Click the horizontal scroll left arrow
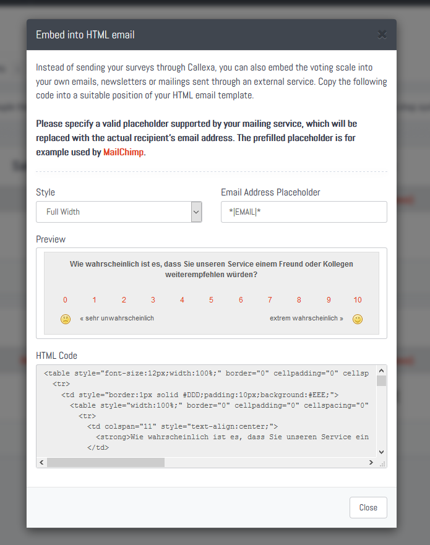Screen dimensions: 430x545 [41, 462]
